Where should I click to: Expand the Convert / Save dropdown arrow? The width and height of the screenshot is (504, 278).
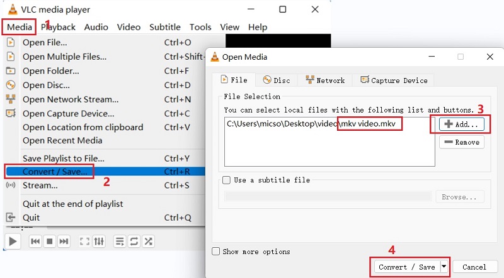(x=444, y=267)
